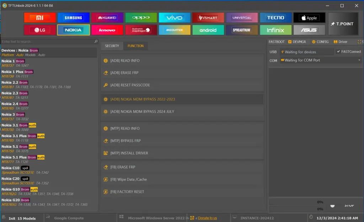Open the Infinix brand tile

click(x=275, y=30)
